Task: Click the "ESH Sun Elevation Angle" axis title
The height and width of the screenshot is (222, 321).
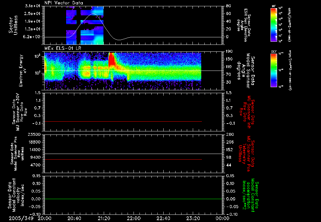Action: 244,25
